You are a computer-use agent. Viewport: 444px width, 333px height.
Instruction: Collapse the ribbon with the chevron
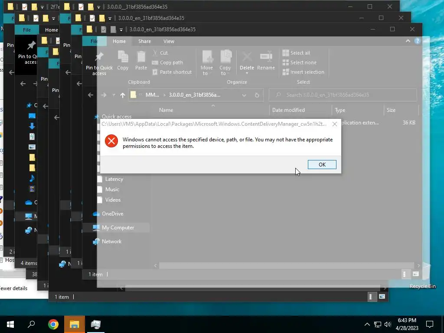(x=408, y=41)
